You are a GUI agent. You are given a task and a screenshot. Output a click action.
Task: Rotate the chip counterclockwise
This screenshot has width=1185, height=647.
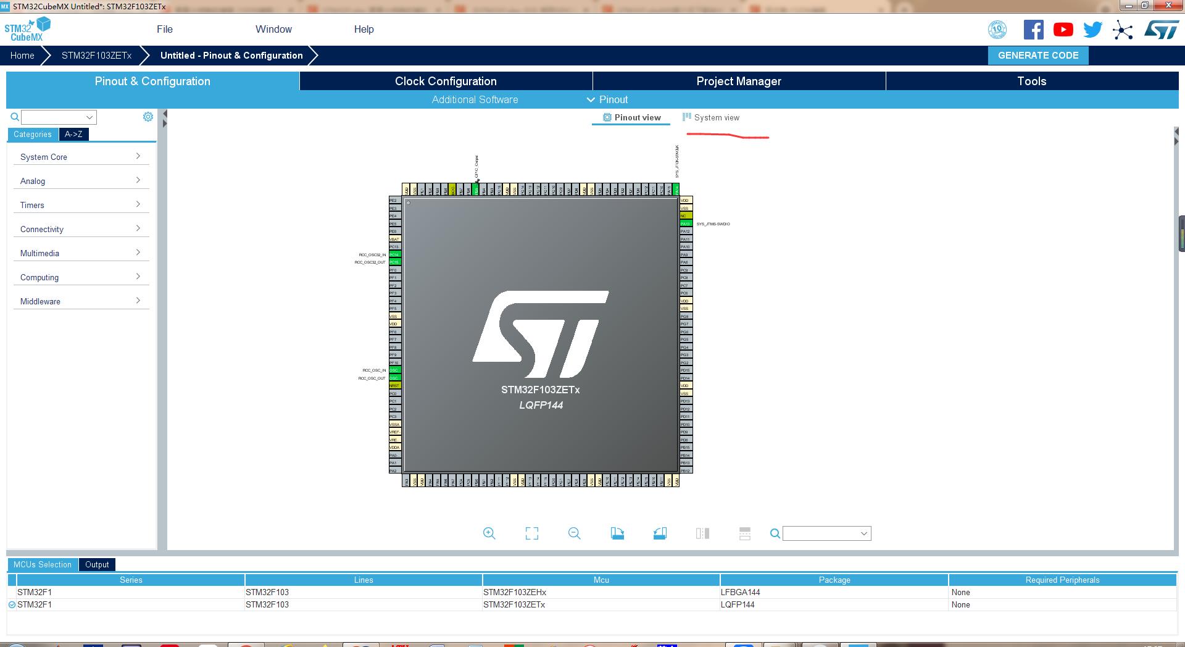tap(660, 533)
